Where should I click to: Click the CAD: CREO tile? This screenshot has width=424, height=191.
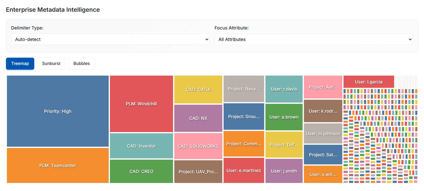[141, 171]
